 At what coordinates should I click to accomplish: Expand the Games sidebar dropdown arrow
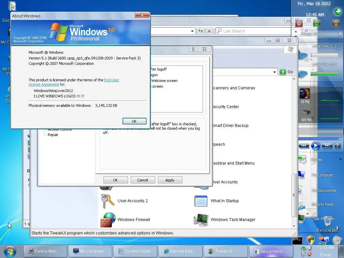click(341, 159)
